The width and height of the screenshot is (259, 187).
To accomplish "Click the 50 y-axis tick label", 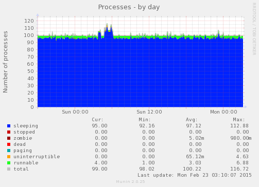I will coord(30,71).
